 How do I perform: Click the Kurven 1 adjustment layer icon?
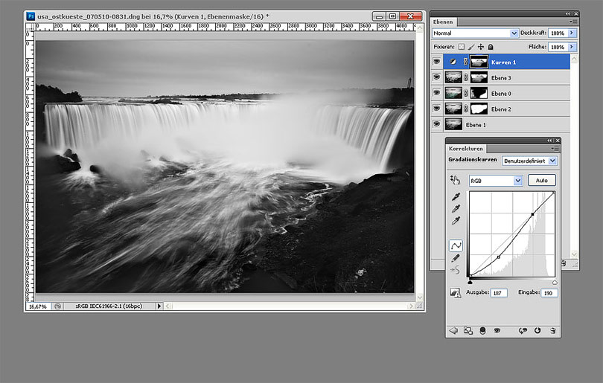[453, 62]
